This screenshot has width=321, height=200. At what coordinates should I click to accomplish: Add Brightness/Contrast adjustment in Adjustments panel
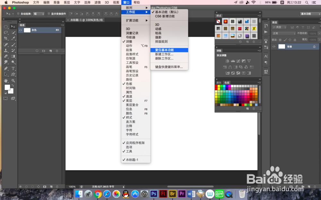click(x=227, y=61)
